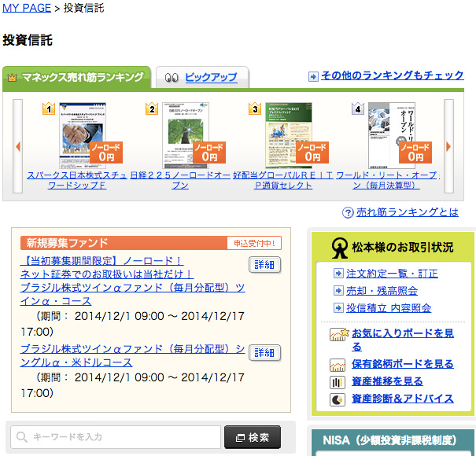This screenshot has width=476, height=456.
Task: Open 売却・残高照会 link
Action: 382,291
